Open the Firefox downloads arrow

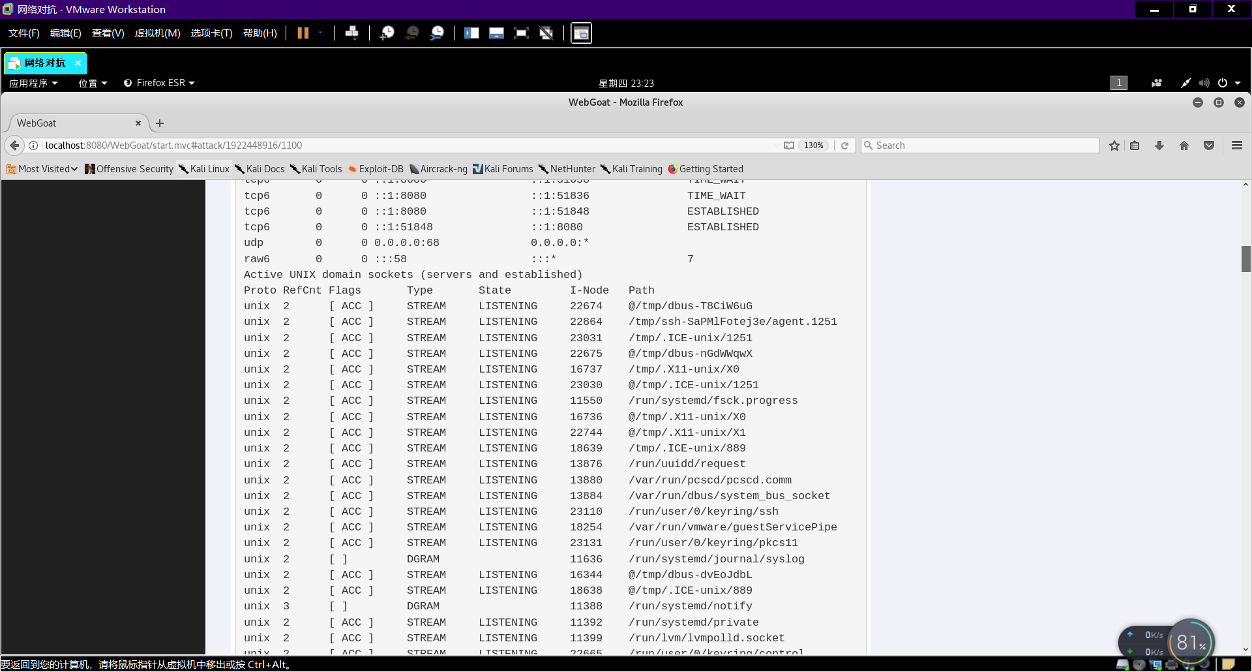point(1159,145)
